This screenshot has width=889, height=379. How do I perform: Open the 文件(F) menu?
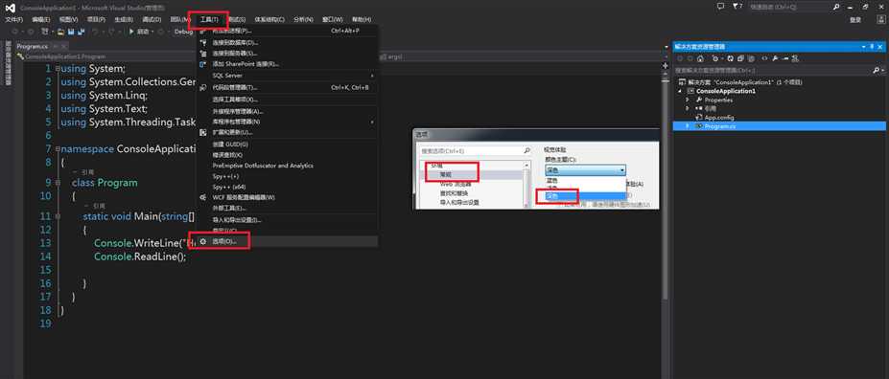(x=14, y=20)
